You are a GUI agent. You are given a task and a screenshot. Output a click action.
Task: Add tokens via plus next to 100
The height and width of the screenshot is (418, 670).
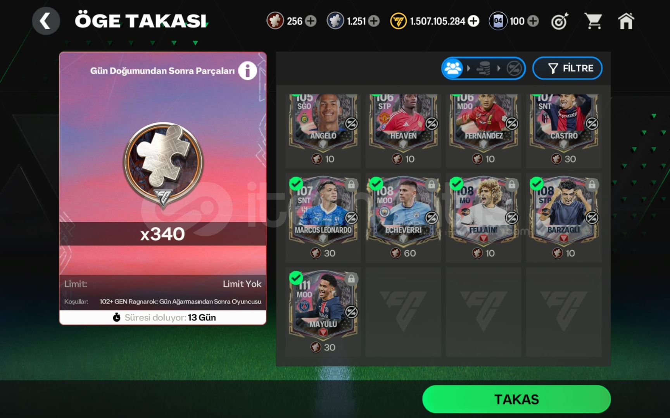[x=533, y=21]
